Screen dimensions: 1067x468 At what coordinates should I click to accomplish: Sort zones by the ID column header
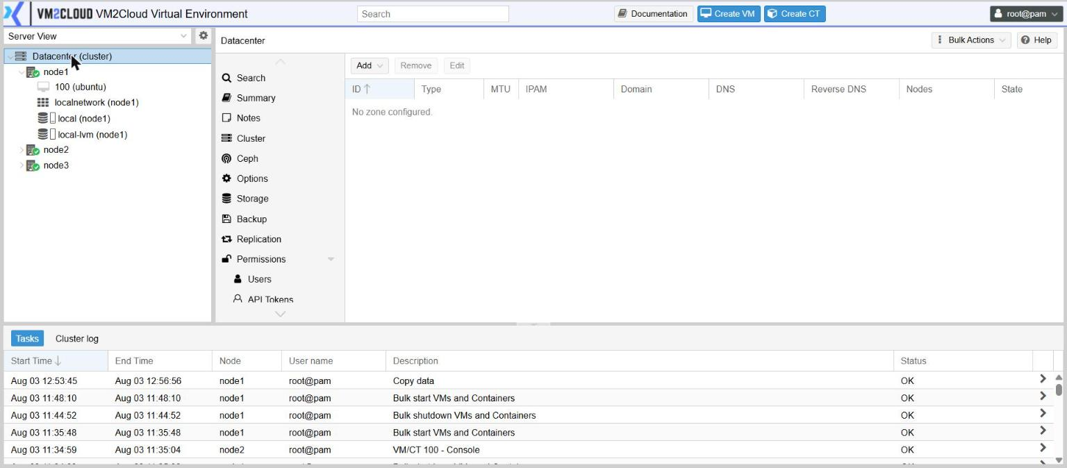379,89
